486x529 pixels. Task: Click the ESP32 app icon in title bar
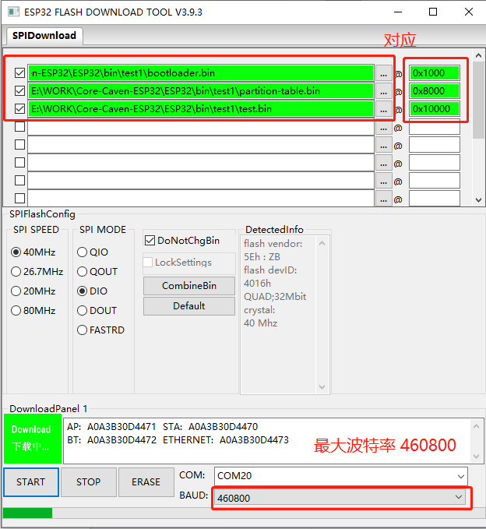(13, 12)
